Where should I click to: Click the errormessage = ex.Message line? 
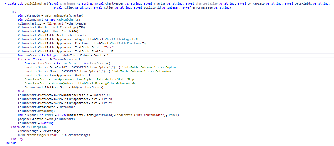tap(39, 131)
